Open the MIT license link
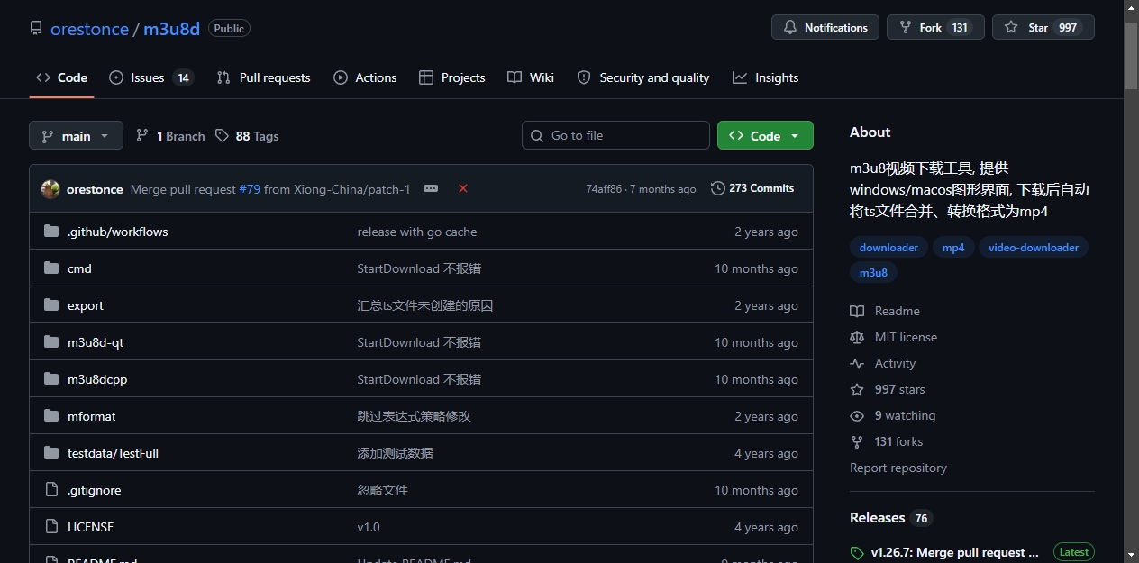This screenshot has width=1139, height=563. (x=894, y=337)
